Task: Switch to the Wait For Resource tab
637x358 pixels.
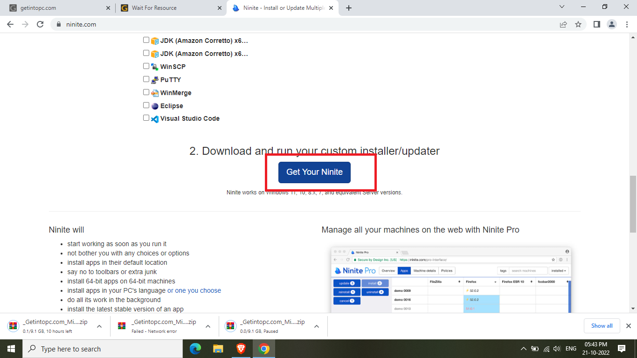Action: click(171, 8)
